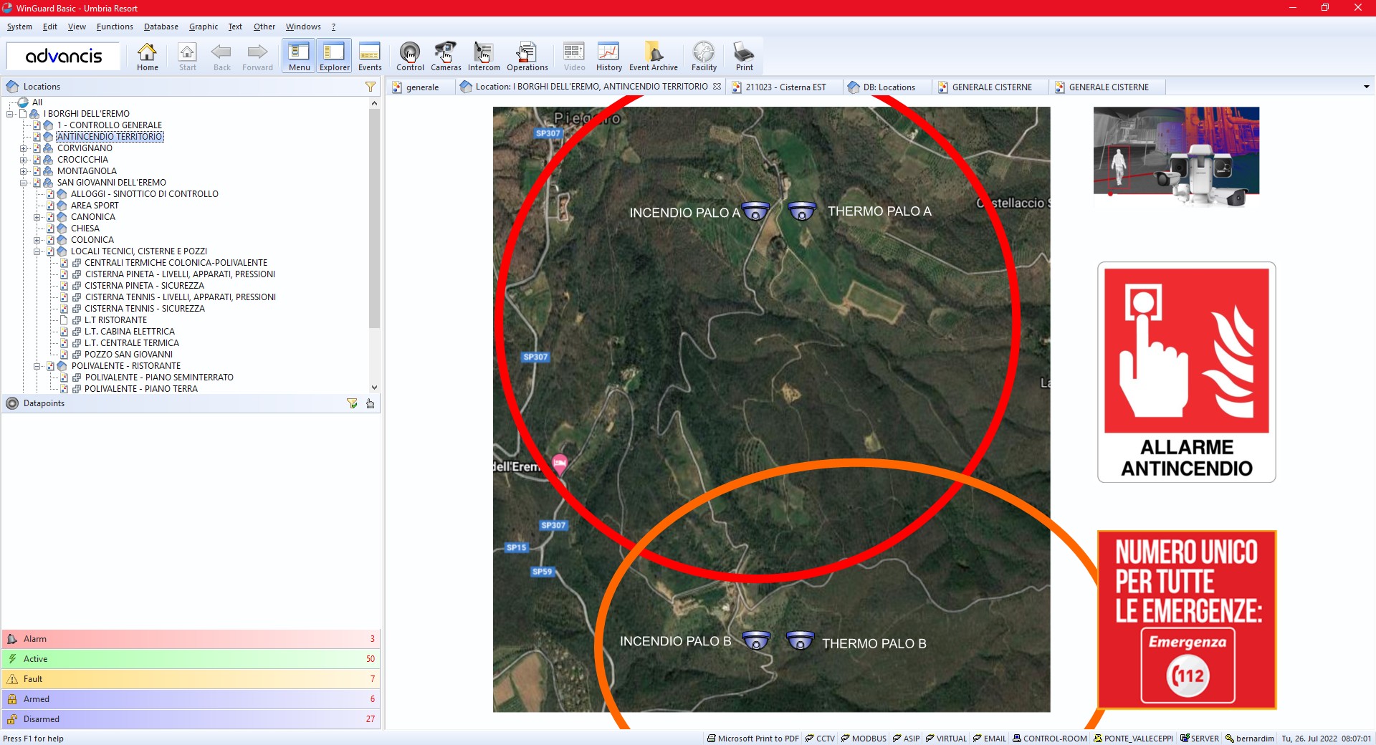This screenshot has height=745, width=1376.
Task: Expand the CANONICA tree node
Action: pos(37,217)
